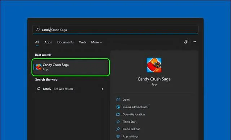
Task: Open App settings
Action: pyautogui.click(x=130, y=136)
